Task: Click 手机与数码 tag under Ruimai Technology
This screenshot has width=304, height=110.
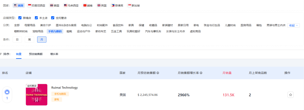Action: pos(60,94)
